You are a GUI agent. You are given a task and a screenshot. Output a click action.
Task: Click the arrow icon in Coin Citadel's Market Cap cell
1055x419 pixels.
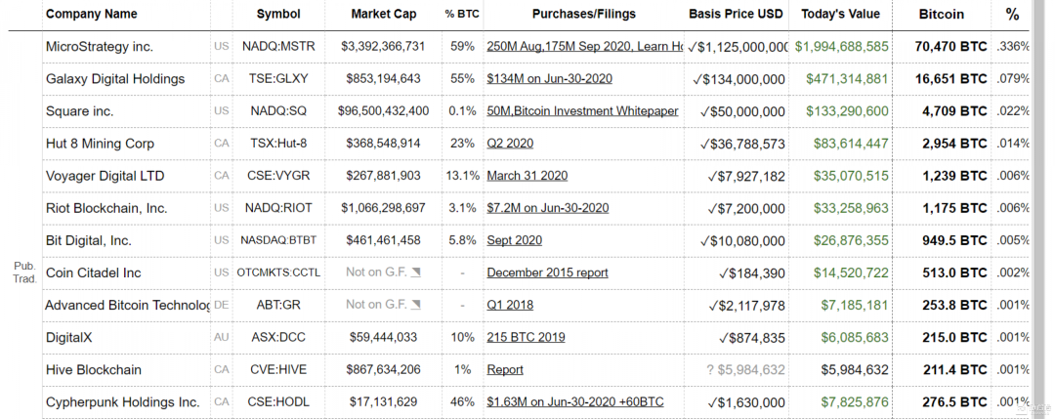(x=416, y=272)
